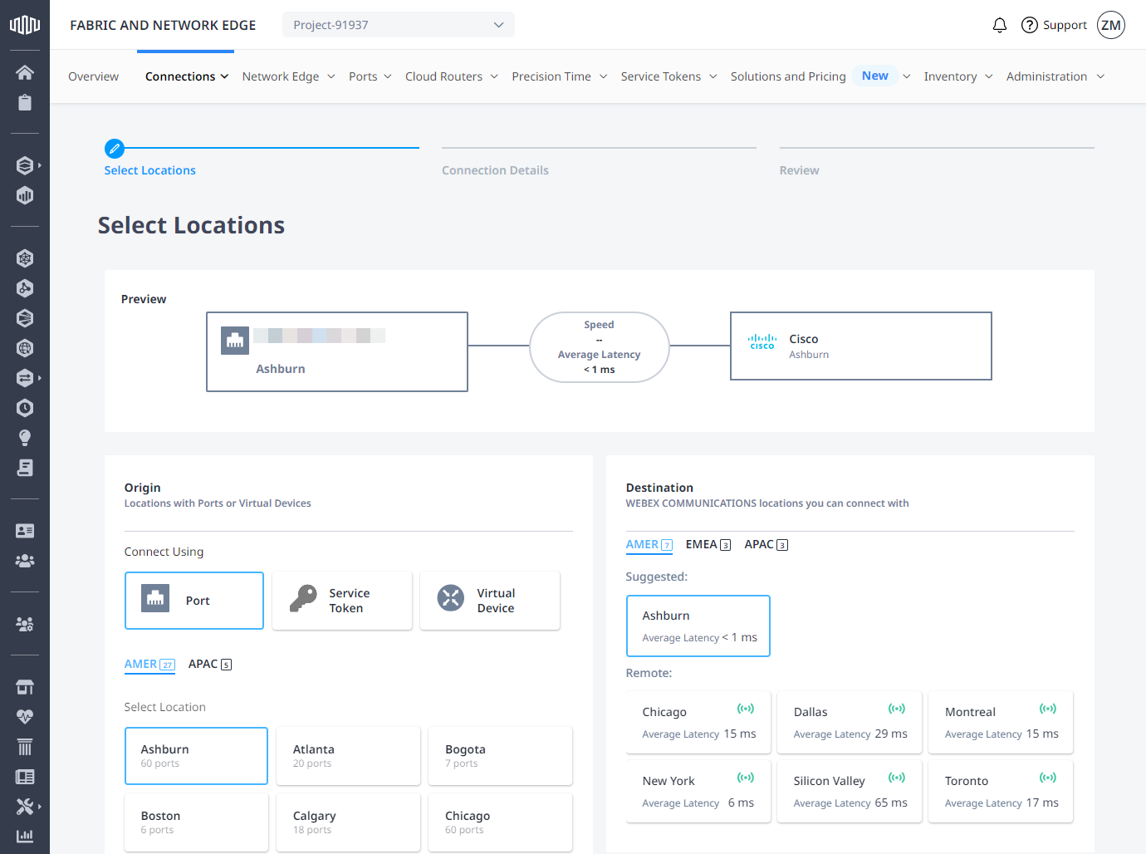The width and height of the screenshot is (1146, 854).
Task: Expand the Solutions and Pricing menu
Action: coord(820,76)
